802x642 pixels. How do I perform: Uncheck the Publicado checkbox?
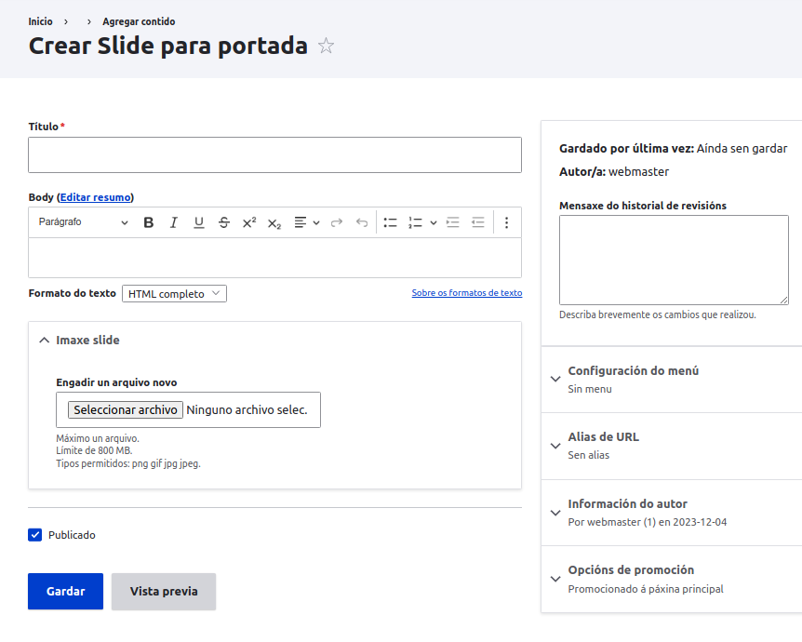coord(34,535)
